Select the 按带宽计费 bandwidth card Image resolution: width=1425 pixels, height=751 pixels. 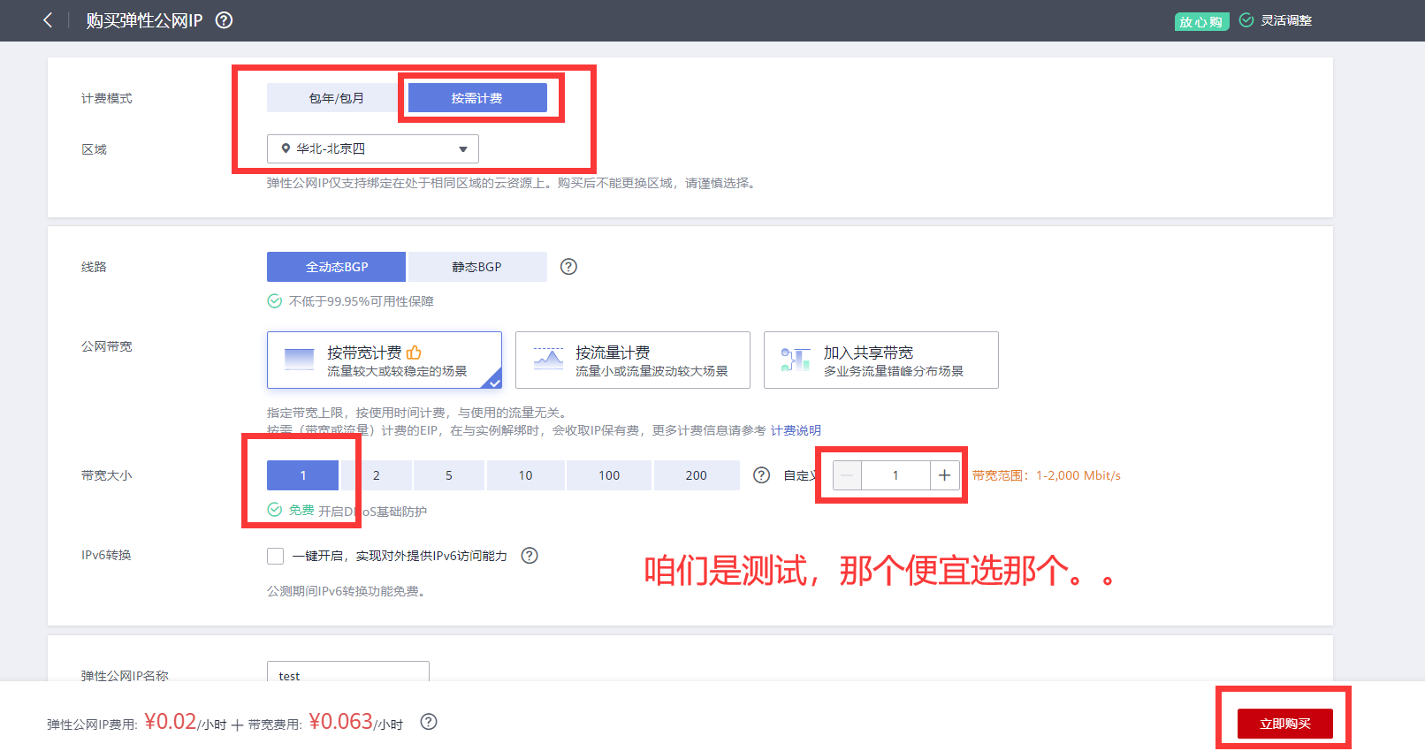tap(385, 360)
